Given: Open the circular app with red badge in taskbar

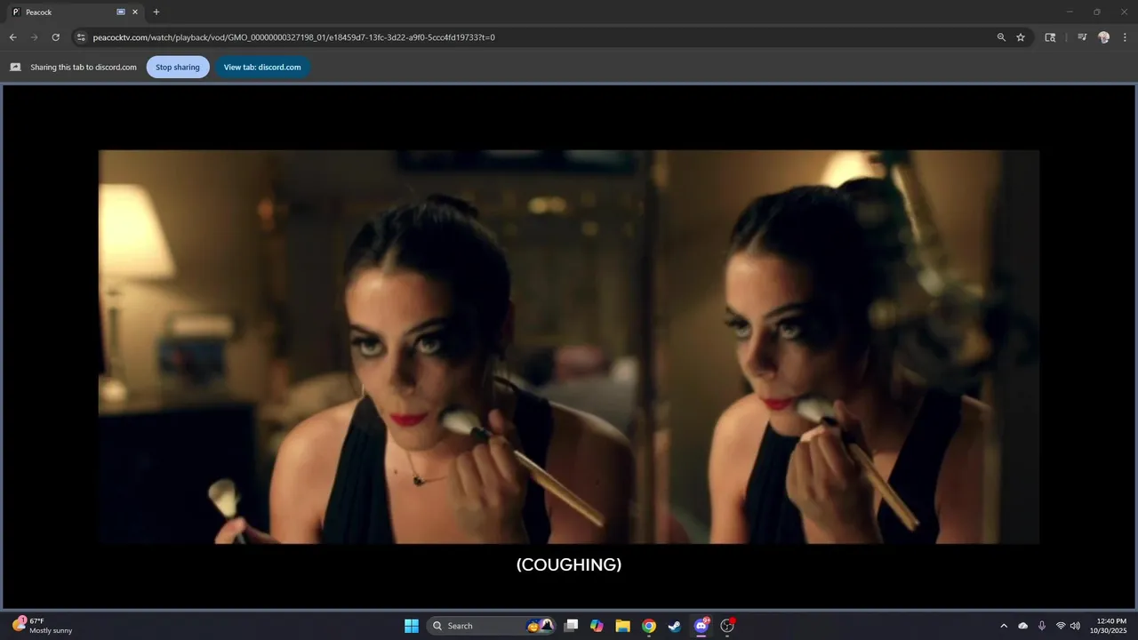Looking at the screenshot, I should 727,626.
